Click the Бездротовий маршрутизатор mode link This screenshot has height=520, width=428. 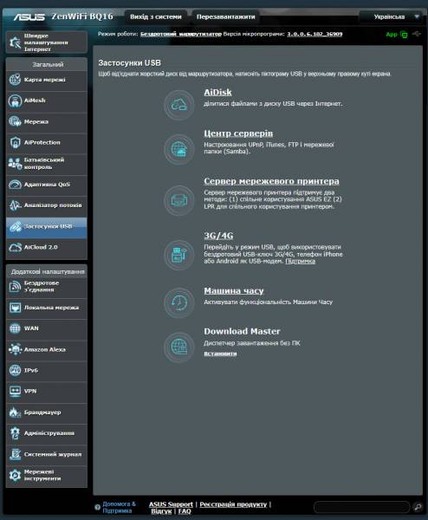coord(181,34)
